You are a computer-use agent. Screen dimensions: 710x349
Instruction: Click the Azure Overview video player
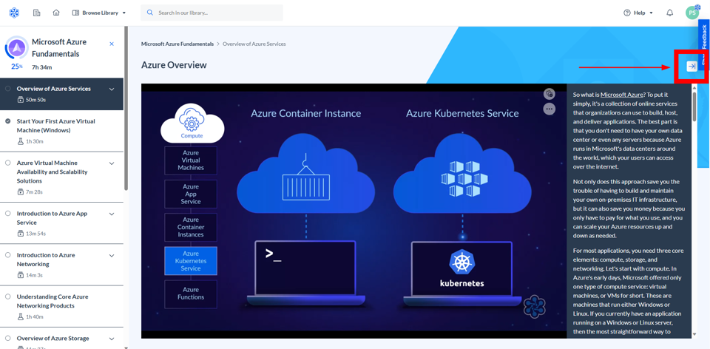[x=354, y=211]
